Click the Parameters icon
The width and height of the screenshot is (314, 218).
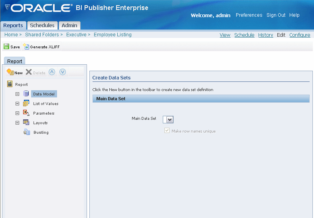point(26,113)
